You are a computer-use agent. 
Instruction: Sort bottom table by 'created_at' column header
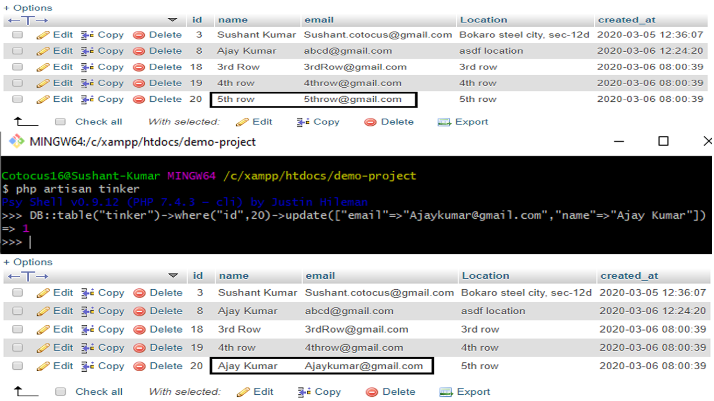629,276
